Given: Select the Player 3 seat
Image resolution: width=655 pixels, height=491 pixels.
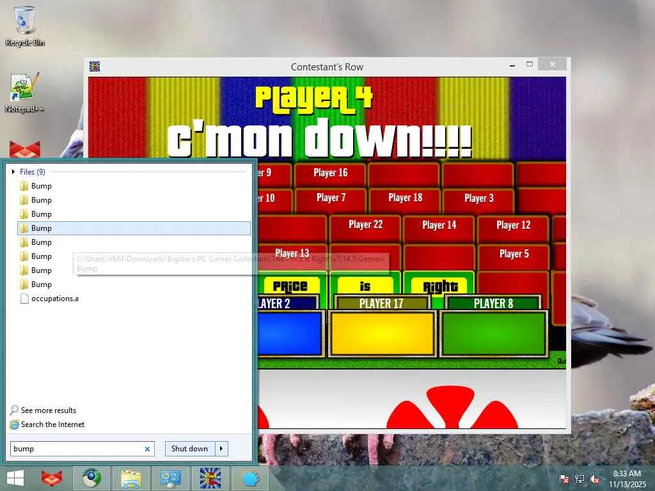Looking at the screenshot, I should (x=478, y=199).
